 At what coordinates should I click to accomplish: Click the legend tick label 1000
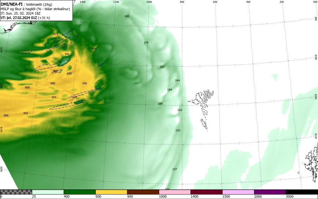(162, 196)
